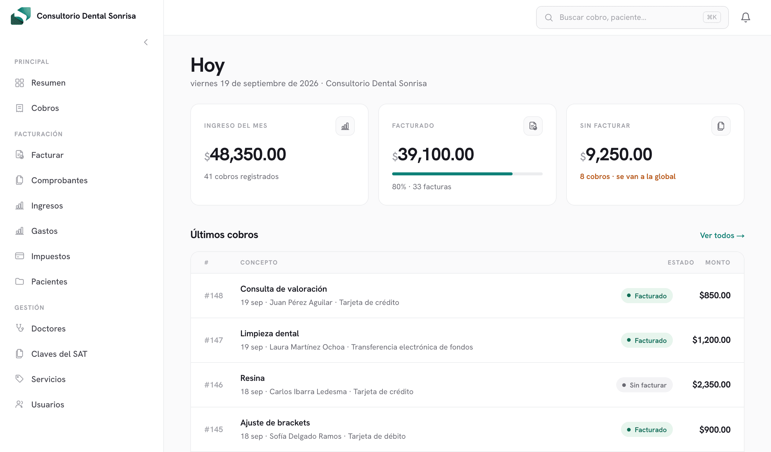The height and width of the screenshot is (452, 771).
Task: Click the Impuestos card icon
Action: [20, 256]
